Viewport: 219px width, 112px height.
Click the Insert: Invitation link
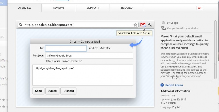click(72, 61)
